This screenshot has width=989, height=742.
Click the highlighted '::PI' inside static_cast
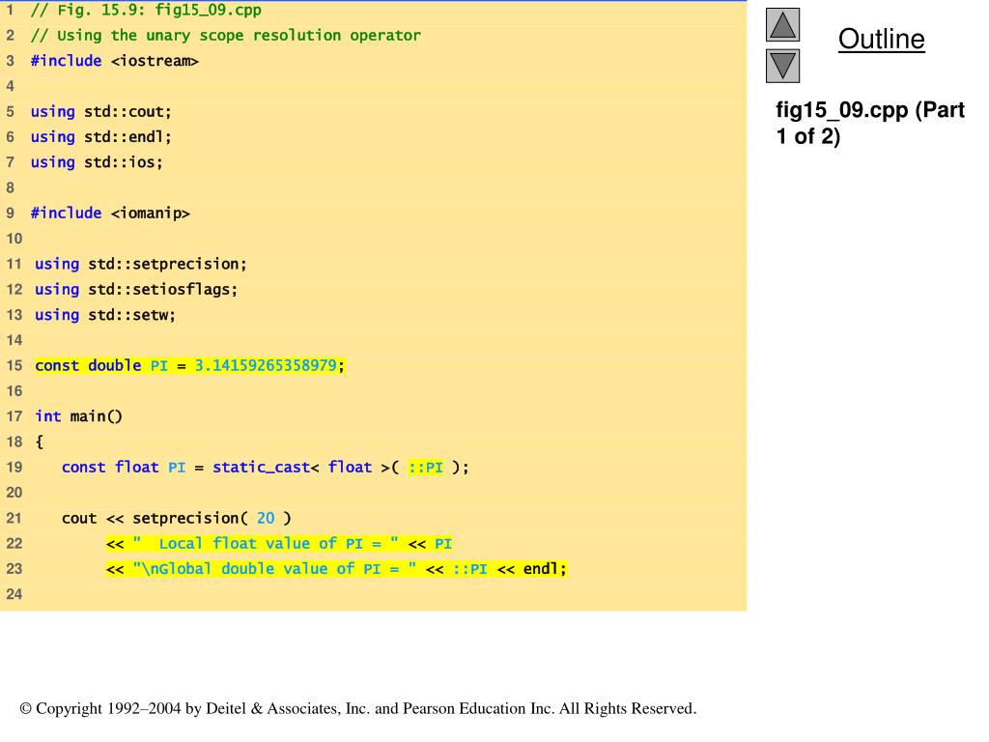[425, 468]
